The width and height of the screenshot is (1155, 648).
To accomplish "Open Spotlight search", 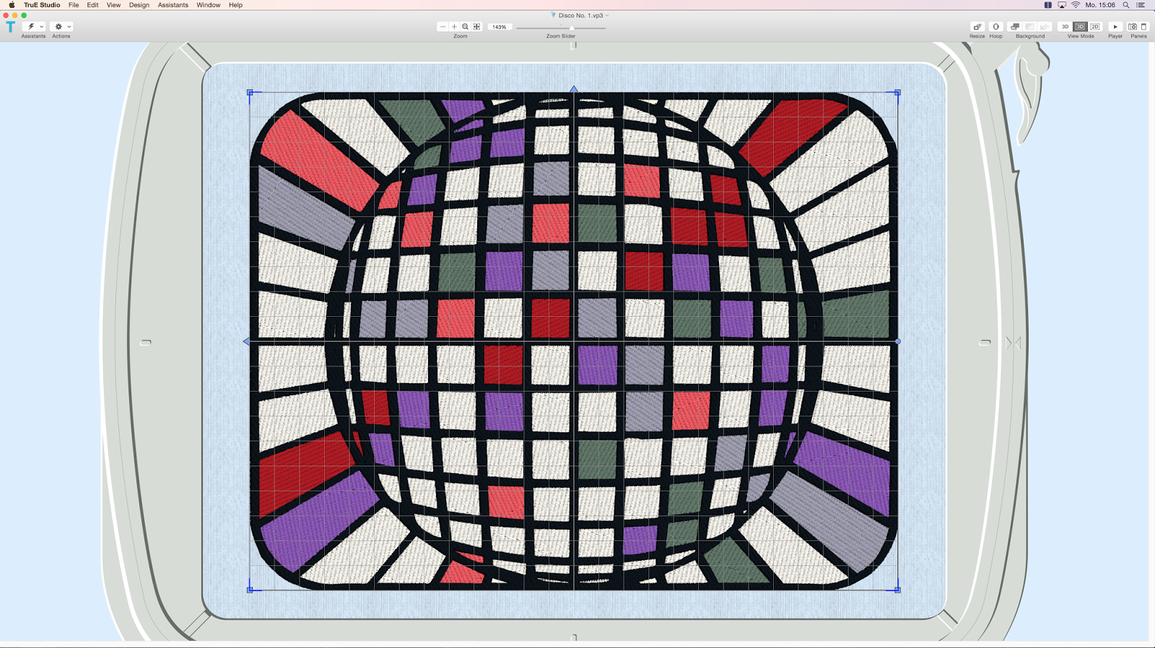I will point(1126,5).
